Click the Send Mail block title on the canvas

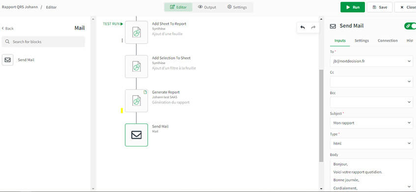click(160, 126)
